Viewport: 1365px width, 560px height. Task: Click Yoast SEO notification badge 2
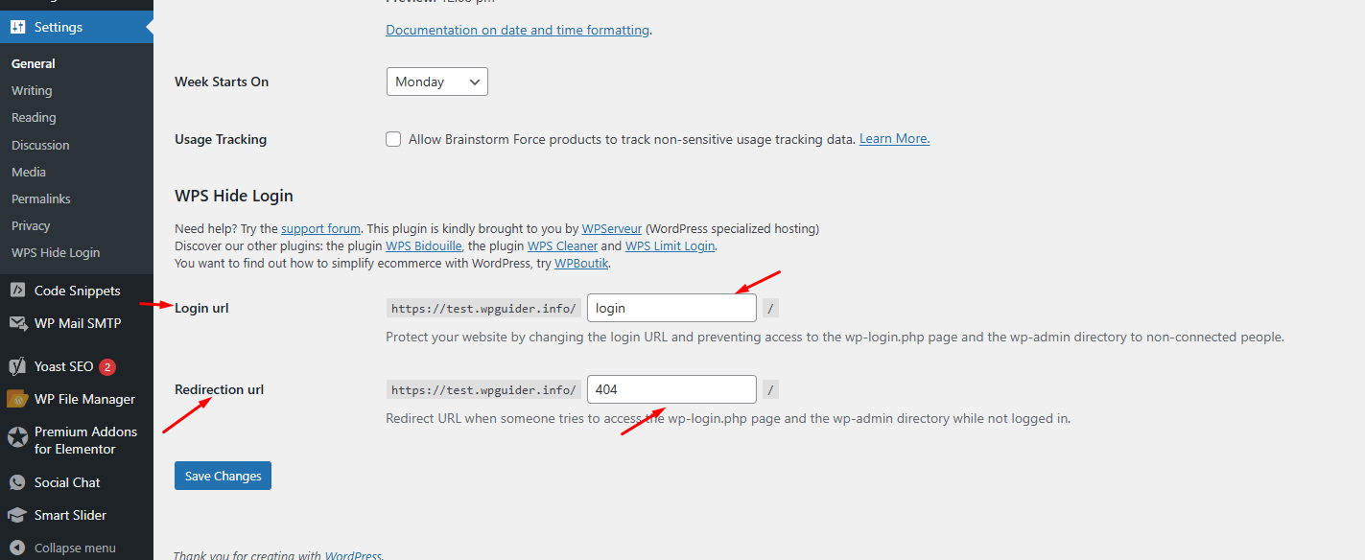[x=107, y=366]
